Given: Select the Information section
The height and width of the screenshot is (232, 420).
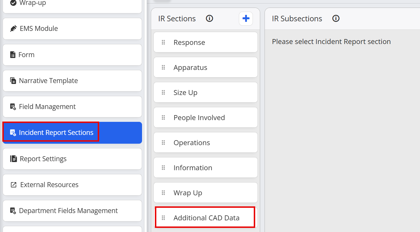Looking at the screenshot, I should 206,168.
